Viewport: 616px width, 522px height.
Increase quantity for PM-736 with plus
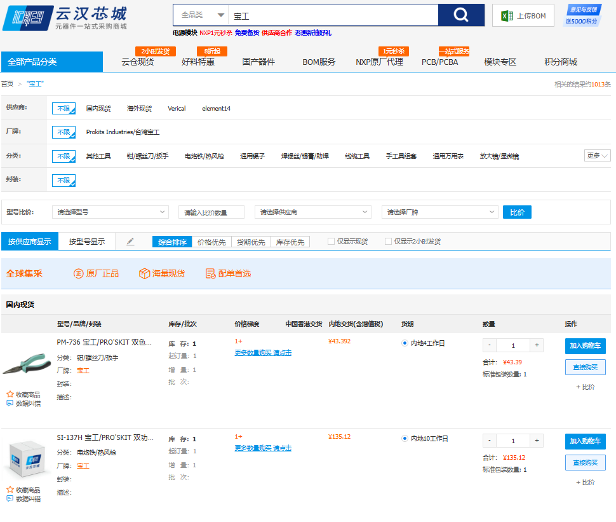[x=537, y=345]
